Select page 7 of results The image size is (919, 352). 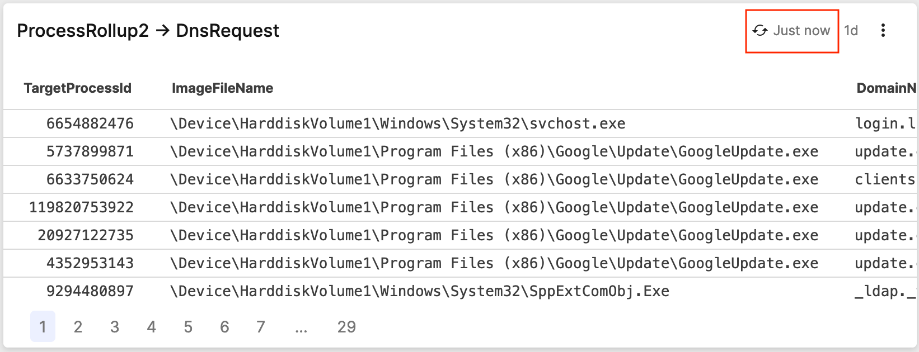[261, 327]
